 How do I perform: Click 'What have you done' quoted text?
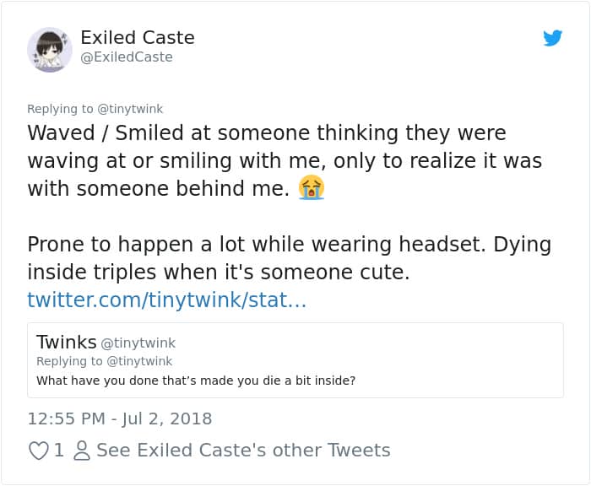(196, 381)
